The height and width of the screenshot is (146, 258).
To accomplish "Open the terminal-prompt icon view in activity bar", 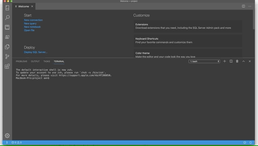I will pyautogui.click(x=7, y=37).
